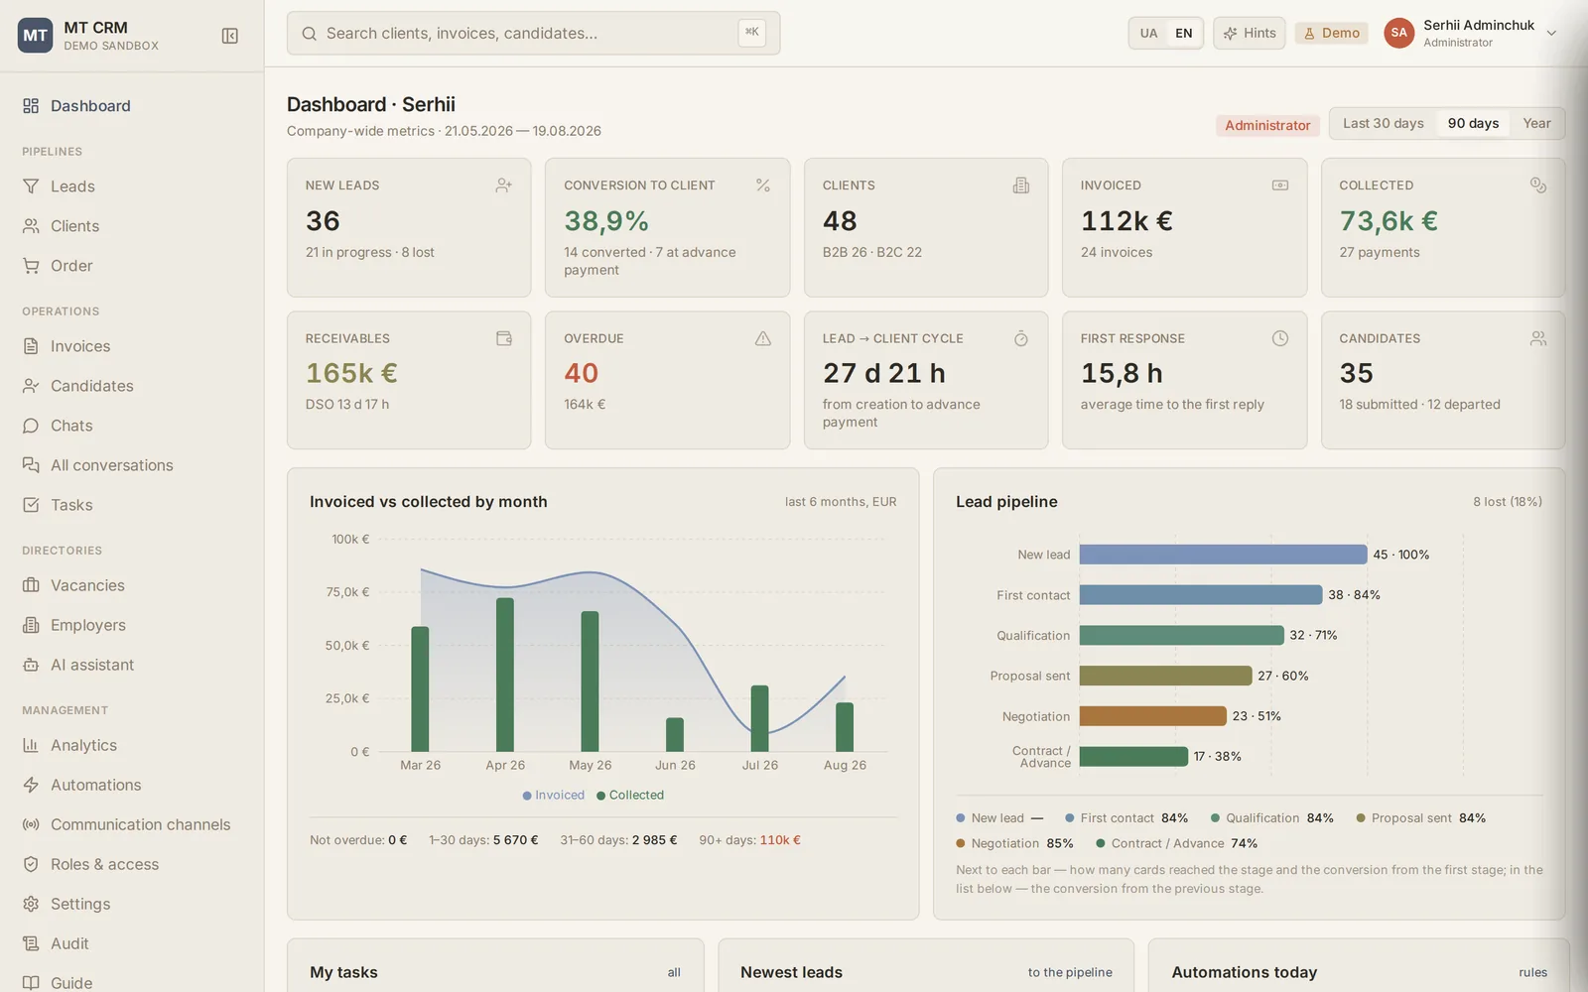Select the Year period tab

click(1536, 123)
